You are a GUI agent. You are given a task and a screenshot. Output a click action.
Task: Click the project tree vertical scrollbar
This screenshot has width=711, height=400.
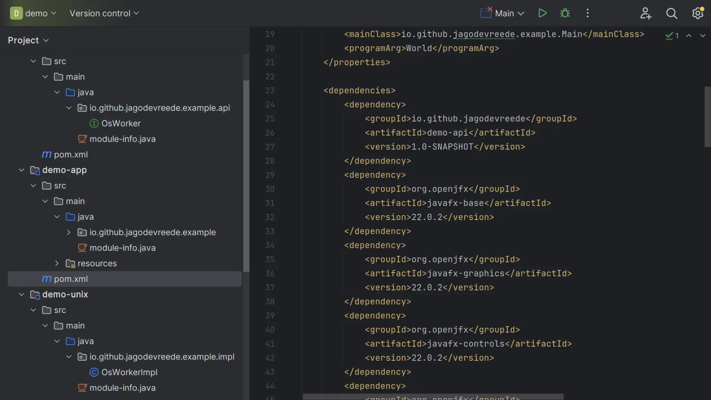[x=246, y=174]
